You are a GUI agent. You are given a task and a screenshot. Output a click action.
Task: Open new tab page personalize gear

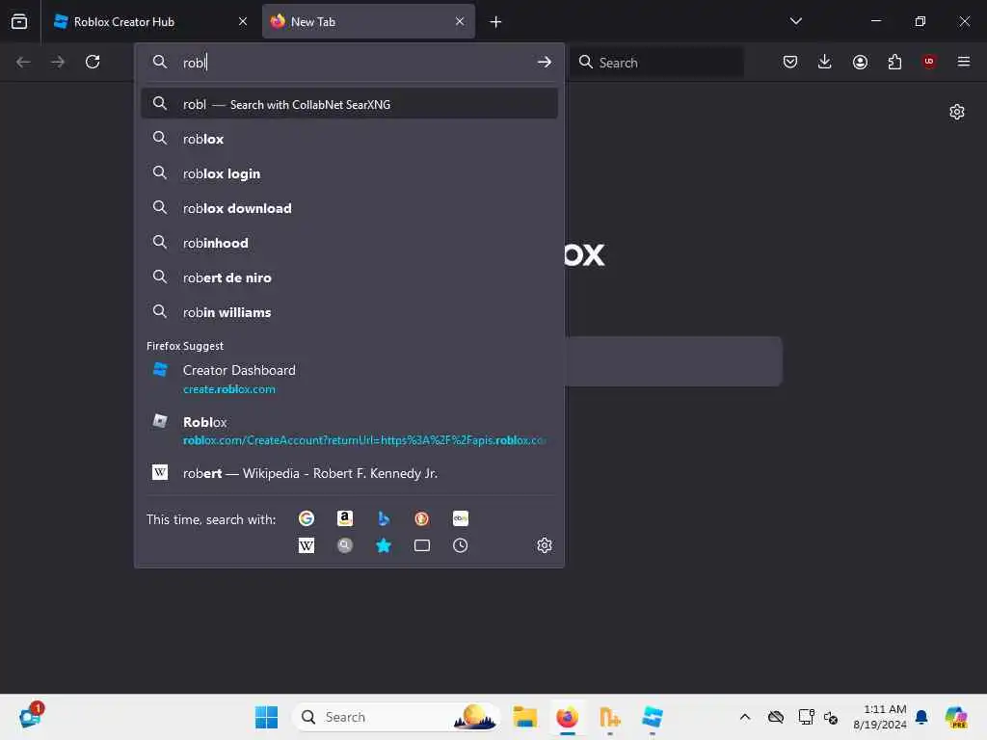pos(957,112)
